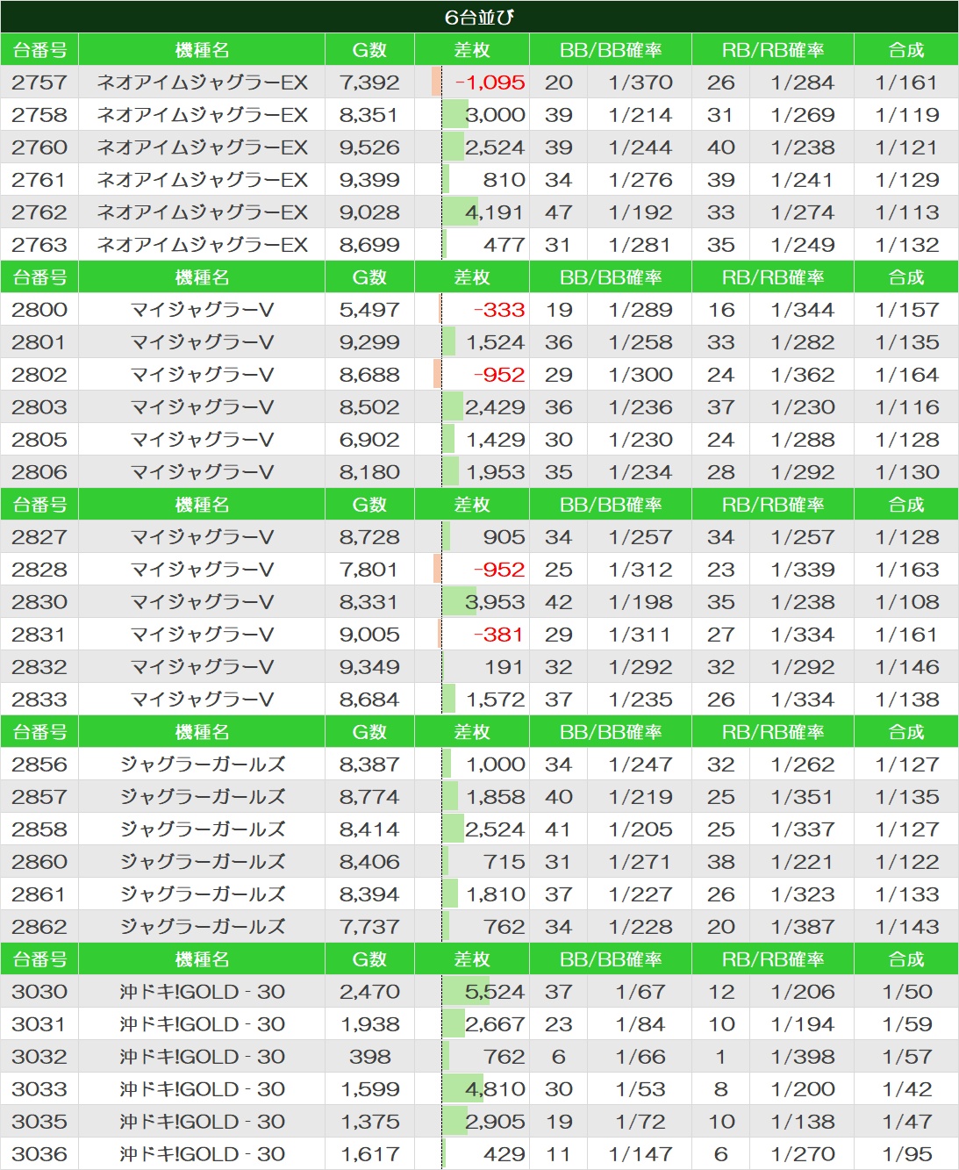Select machine number 2806

point(39,472)
